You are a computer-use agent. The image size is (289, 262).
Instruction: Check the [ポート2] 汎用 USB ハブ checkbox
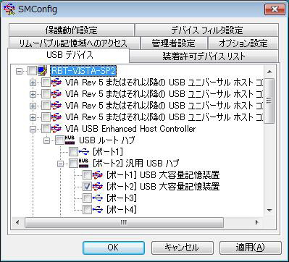pos(73,164)
